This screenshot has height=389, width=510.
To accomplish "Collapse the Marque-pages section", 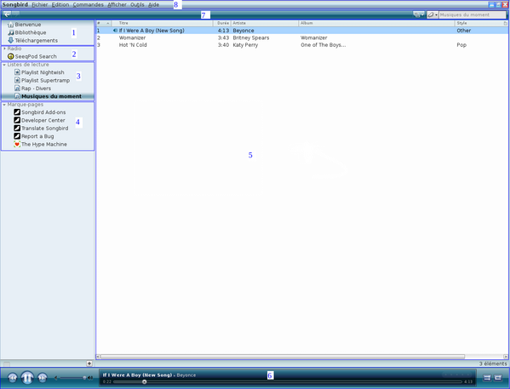I will coord(4,105).
